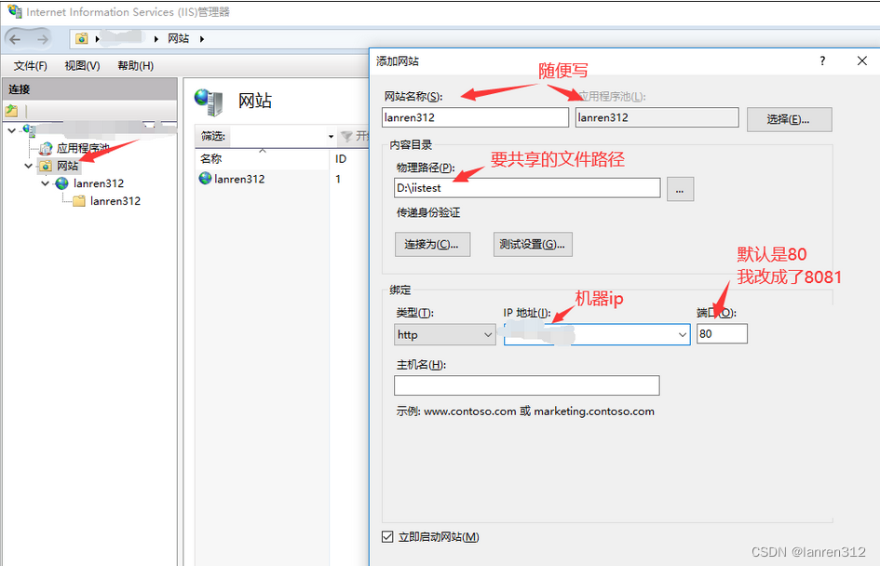
Task: Click the funnel filter icon beside 筛选
Action: click(x=346, y=136)
